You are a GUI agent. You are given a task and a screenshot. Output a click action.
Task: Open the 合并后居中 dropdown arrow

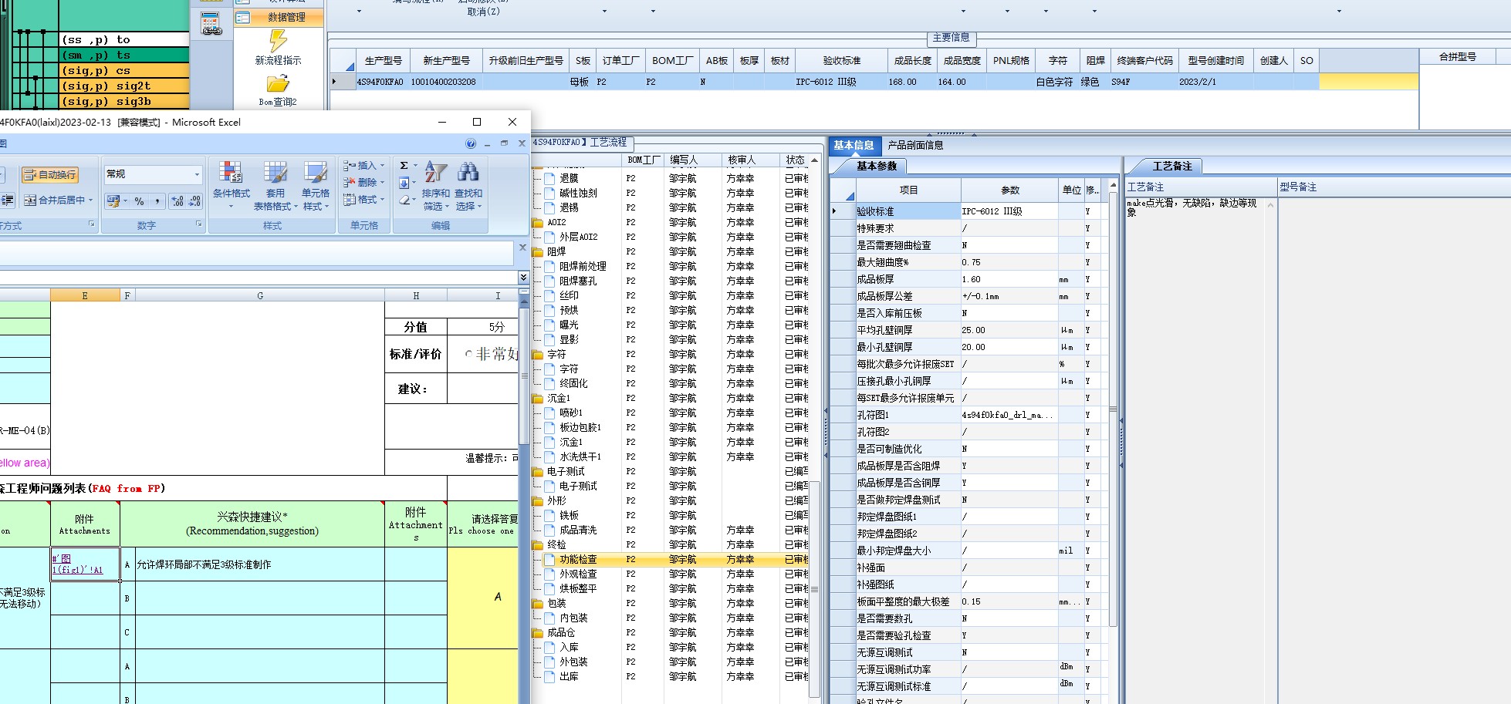coord(91,200)
